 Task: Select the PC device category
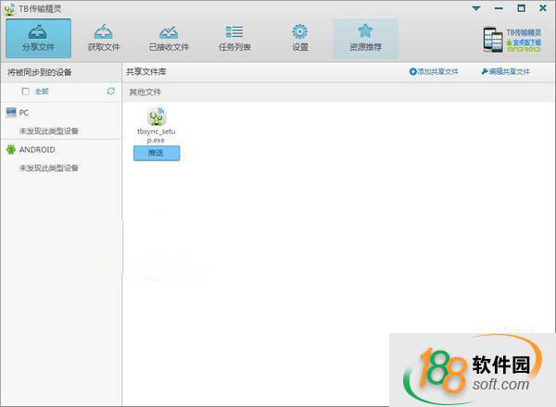point(23,112)
